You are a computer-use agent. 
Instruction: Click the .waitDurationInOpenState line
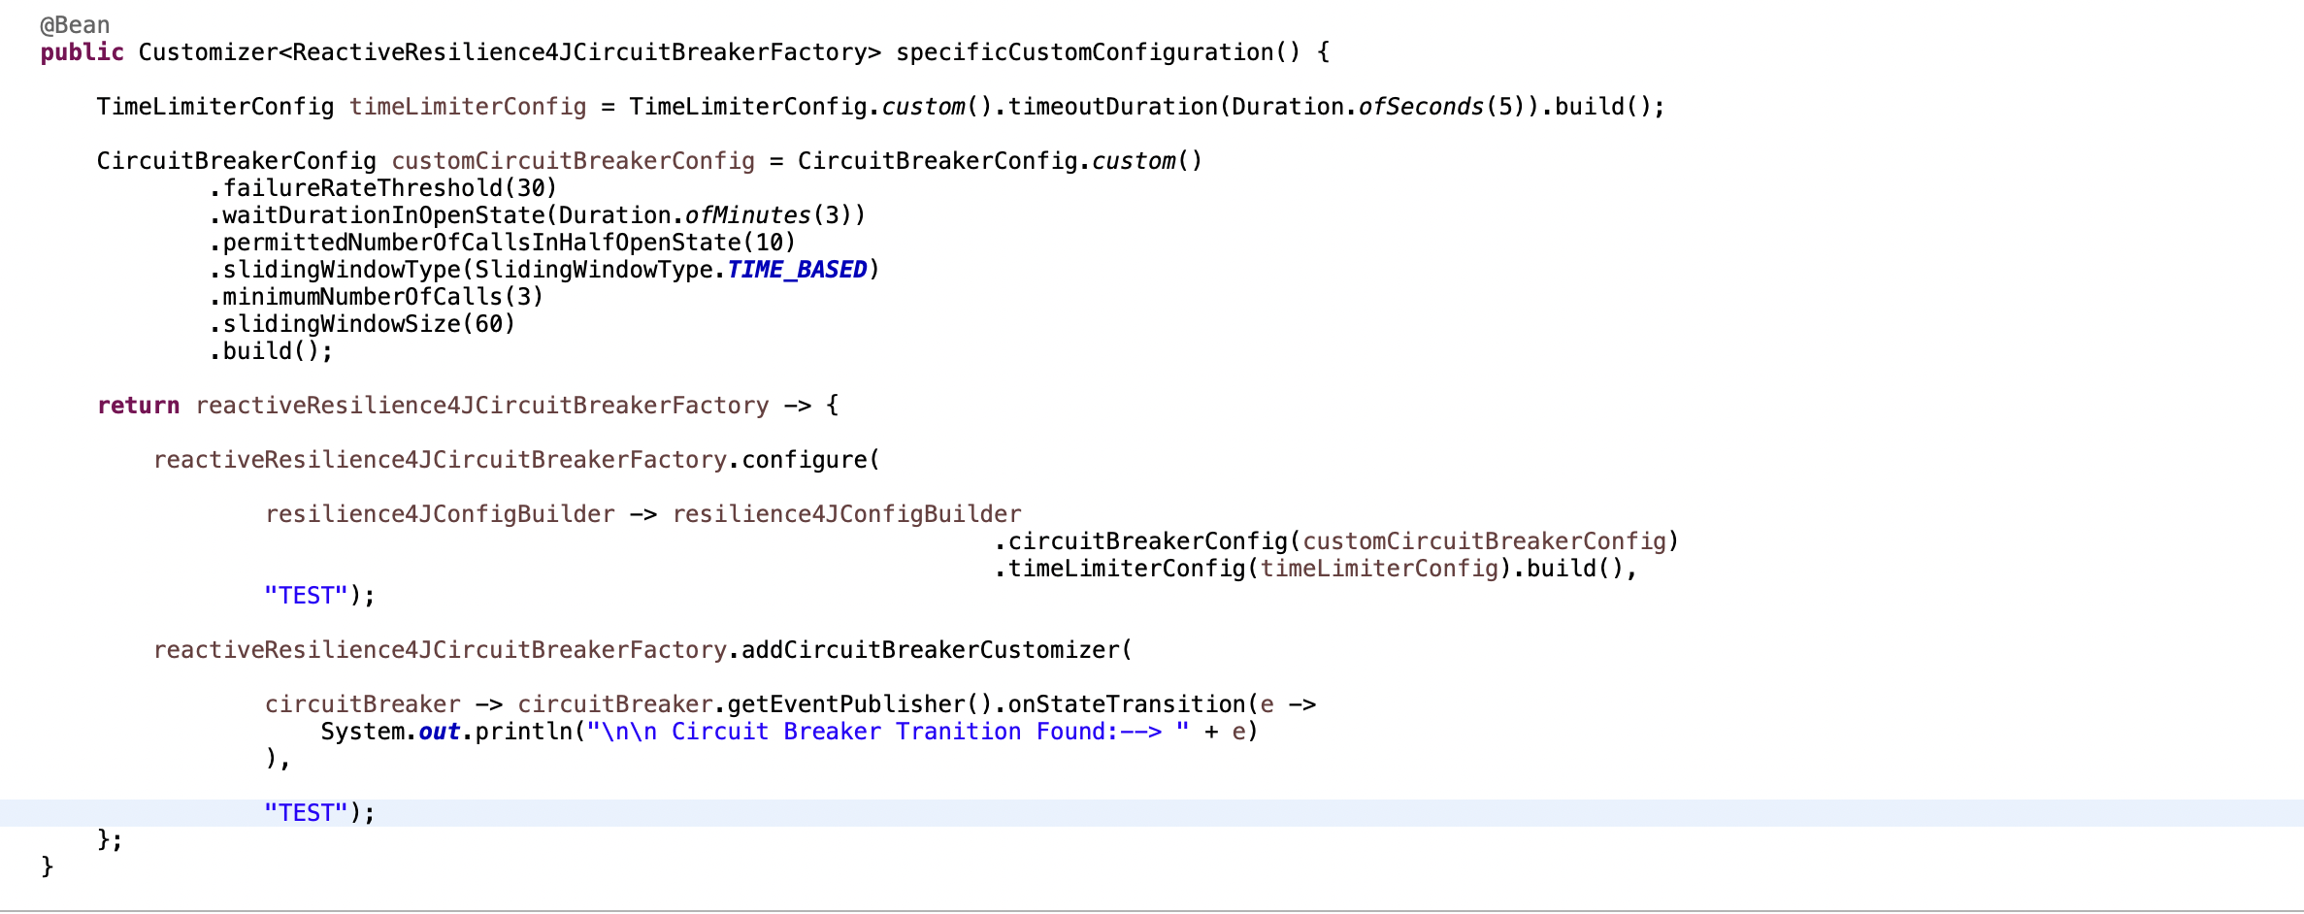coord(537,215)
